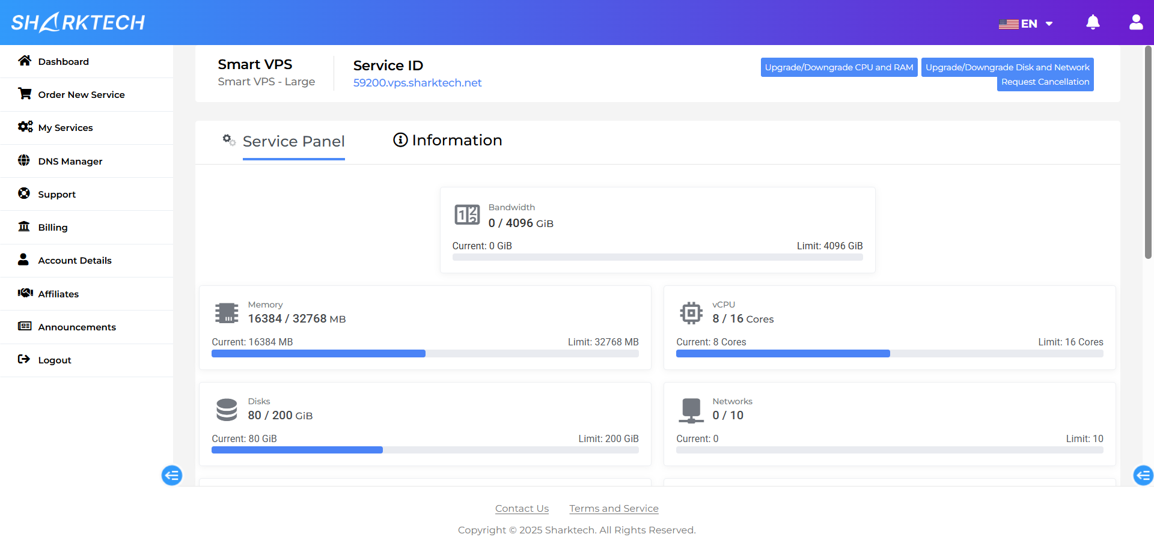Click '80 / 200 GiB' disks value

tap(280, 416)
